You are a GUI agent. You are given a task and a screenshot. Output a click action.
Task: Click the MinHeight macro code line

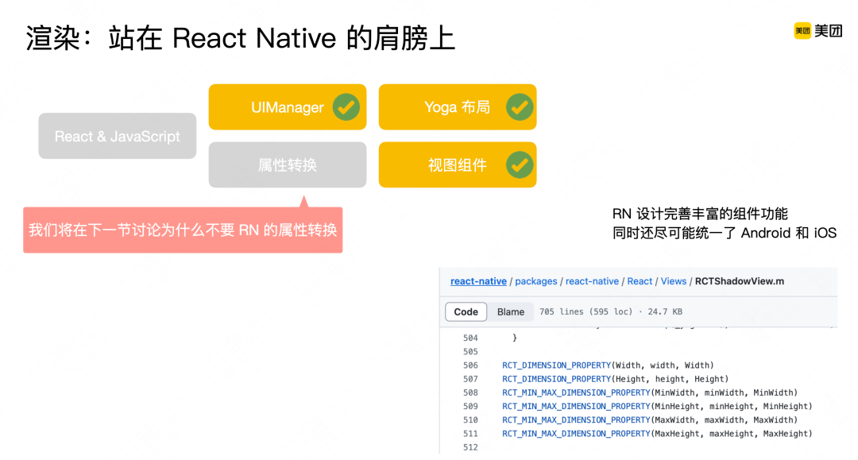[657, 407]
